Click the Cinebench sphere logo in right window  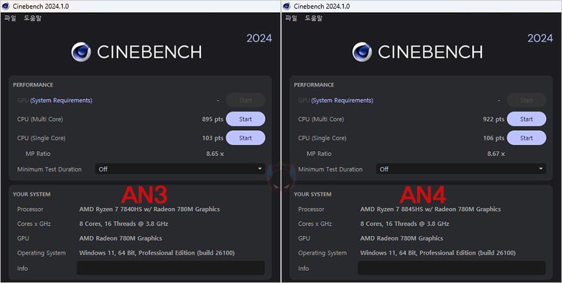pos(362,52)
